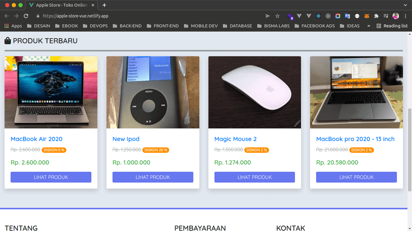Open the rainbow ring camera extension
The image size is (412, 231).
pyautogui.click(x=338, y=16)
